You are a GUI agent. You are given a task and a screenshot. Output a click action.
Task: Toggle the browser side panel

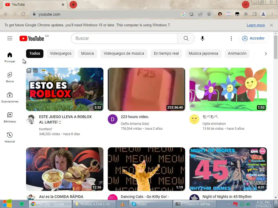(255, 14)
